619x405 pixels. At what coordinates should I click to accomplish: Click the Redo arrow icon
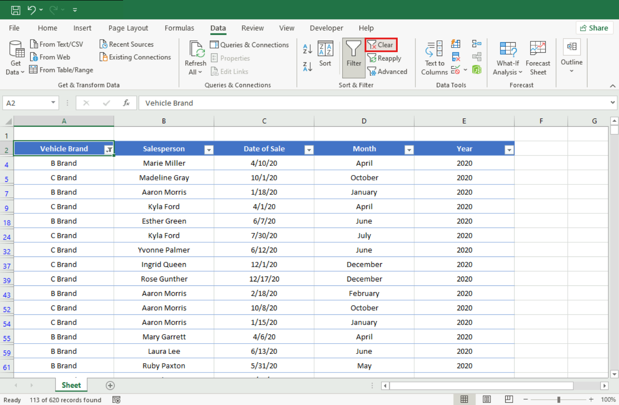[54, 10]
